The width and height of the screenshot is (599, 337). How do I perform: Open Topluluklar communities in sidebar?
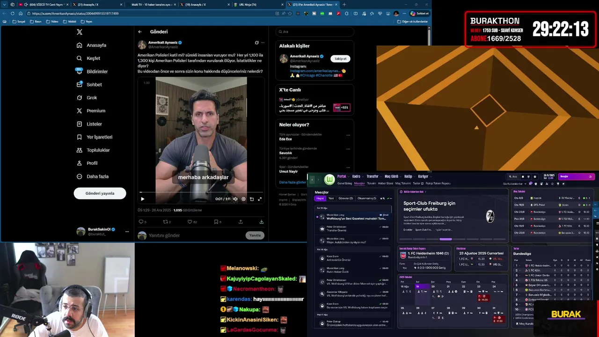pyautogui.click(x=93, y=150)
